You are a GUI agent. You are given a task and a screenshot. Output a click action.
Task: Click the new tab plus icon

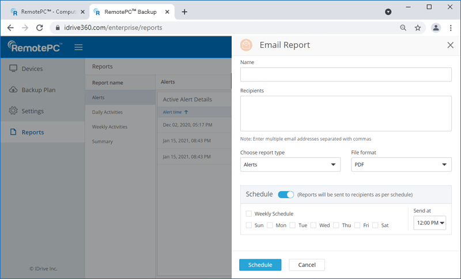tap(184, 12)
